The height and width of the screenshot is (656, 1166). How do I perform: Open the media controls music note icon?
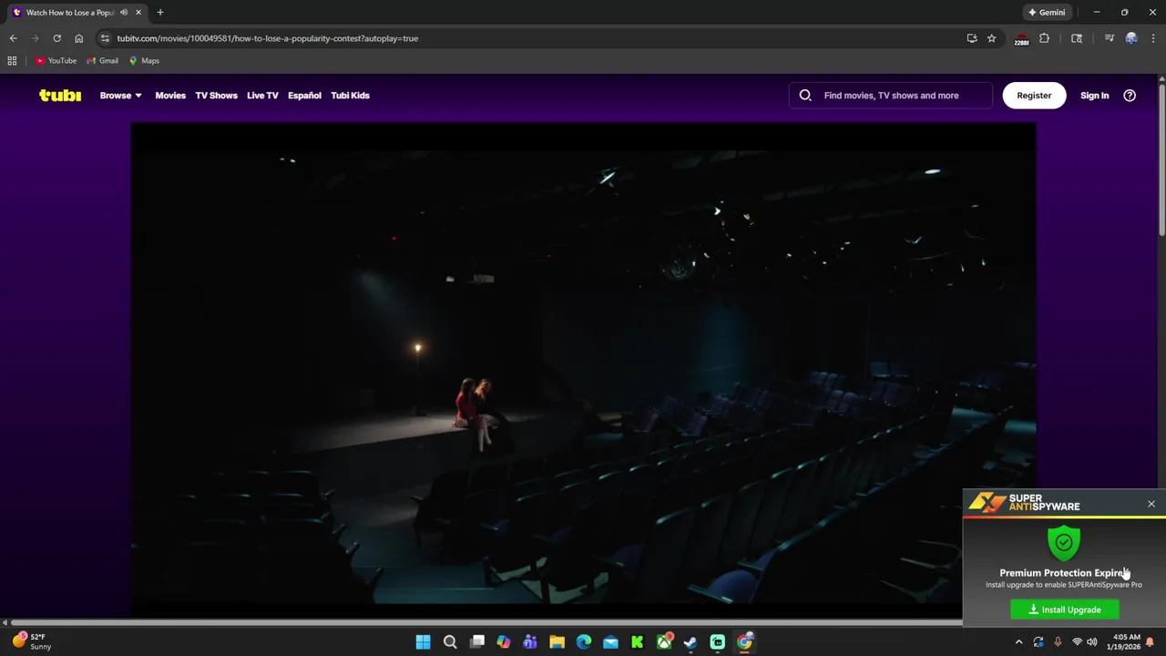pyautogui.click(x=1110, y=38)
